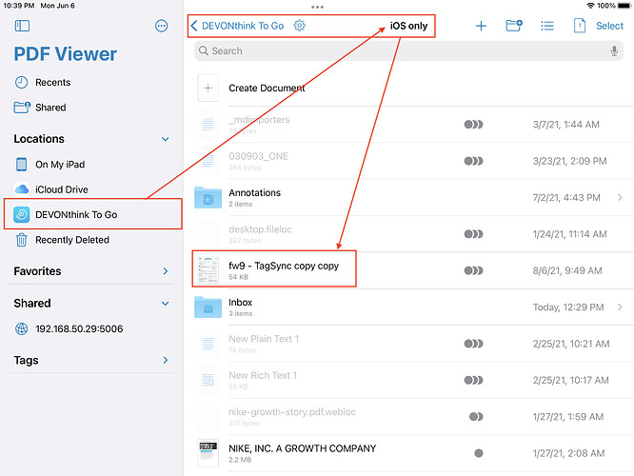Tap the microphone dictation icon
The height and width of the screenshot is (476, 634).
click(614, 51)
